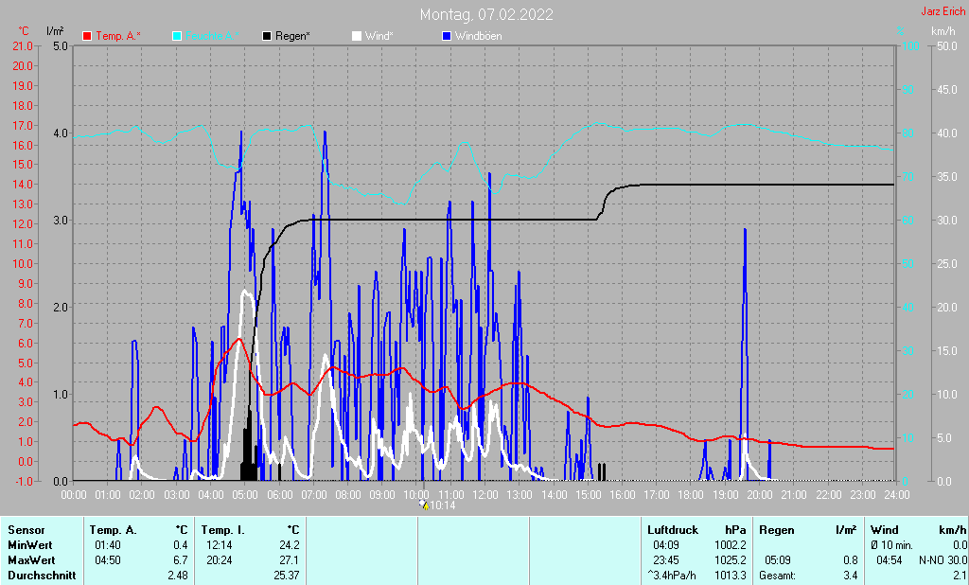Click the '6.7' maximum outdoor temperature value
This screenshot has width=969, height=585.
coord(181,560)
